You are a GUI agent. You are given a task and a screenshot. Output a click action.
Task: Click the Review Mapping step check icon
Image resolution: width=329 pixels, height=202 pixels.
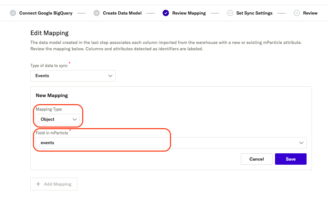tap(165, 13)
